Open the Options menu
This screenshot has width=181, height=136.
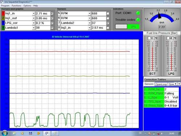click(x=27, y=6)
